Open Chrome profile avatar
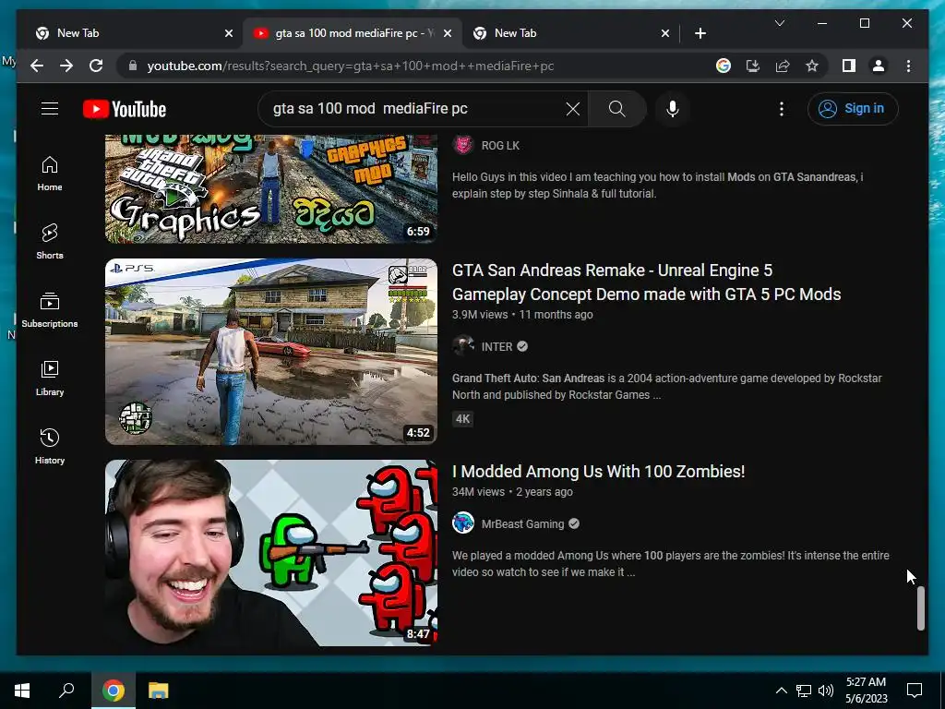 click(x=879, y=66)
